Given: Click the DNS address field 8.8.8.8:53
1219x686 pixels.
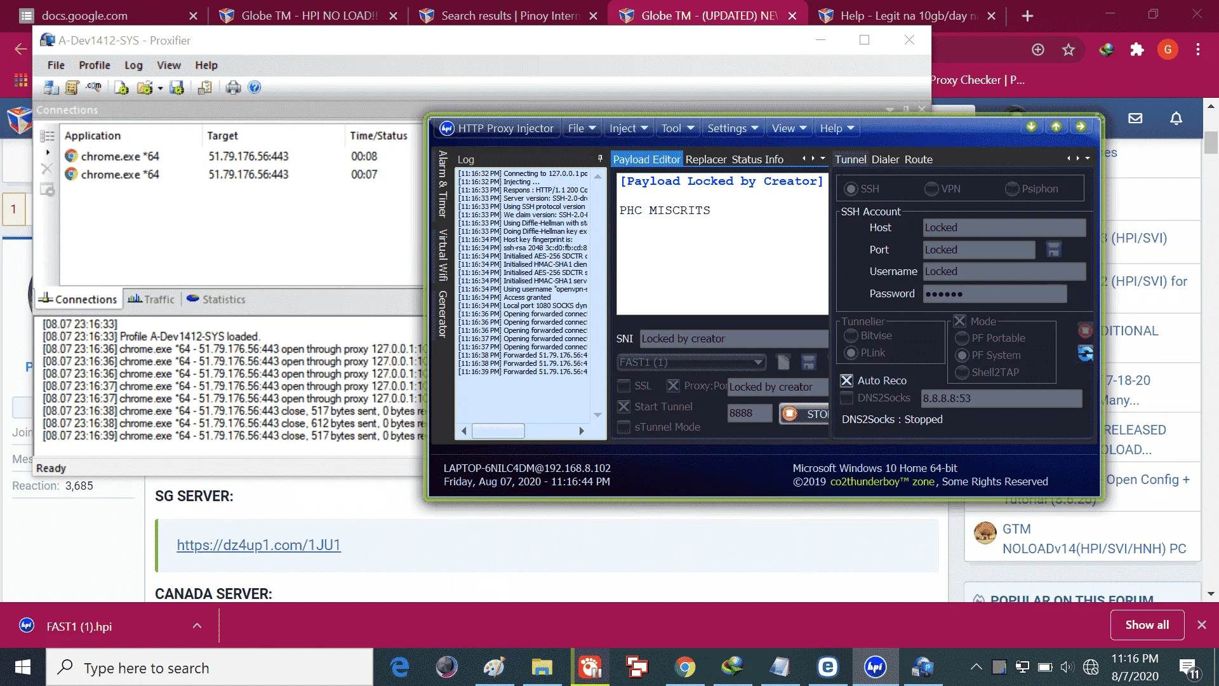Looking at the screenshot, I should point(1001,398).
